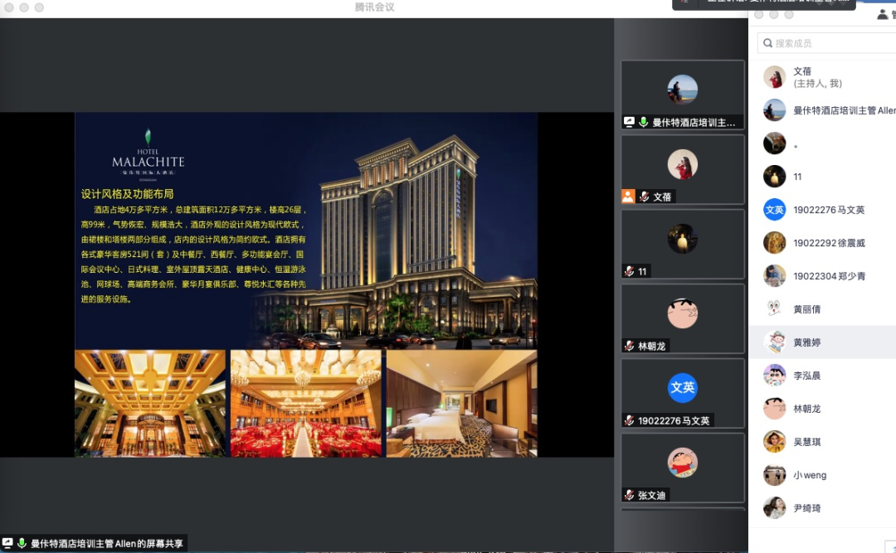Click inside the 搜索成员 search field
The height and width of the screenshot is (553, 896).
[x=830, y=43]
